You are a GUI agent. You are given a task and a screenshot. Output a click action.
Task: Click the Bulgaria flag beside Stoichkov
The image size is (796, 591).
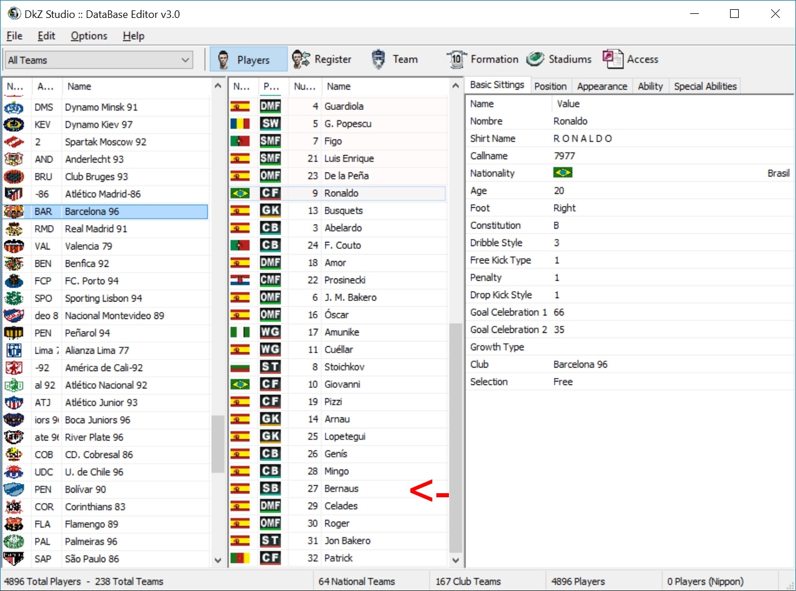pyautogui.click(x=240, y=367)
